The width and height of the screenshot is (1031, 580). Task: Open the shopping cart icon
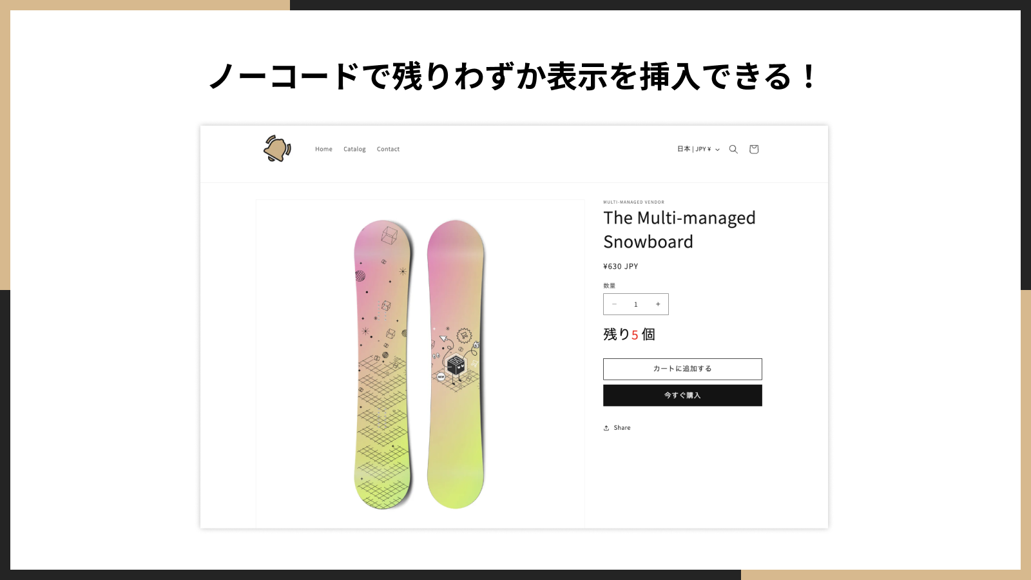click(754, 149)
